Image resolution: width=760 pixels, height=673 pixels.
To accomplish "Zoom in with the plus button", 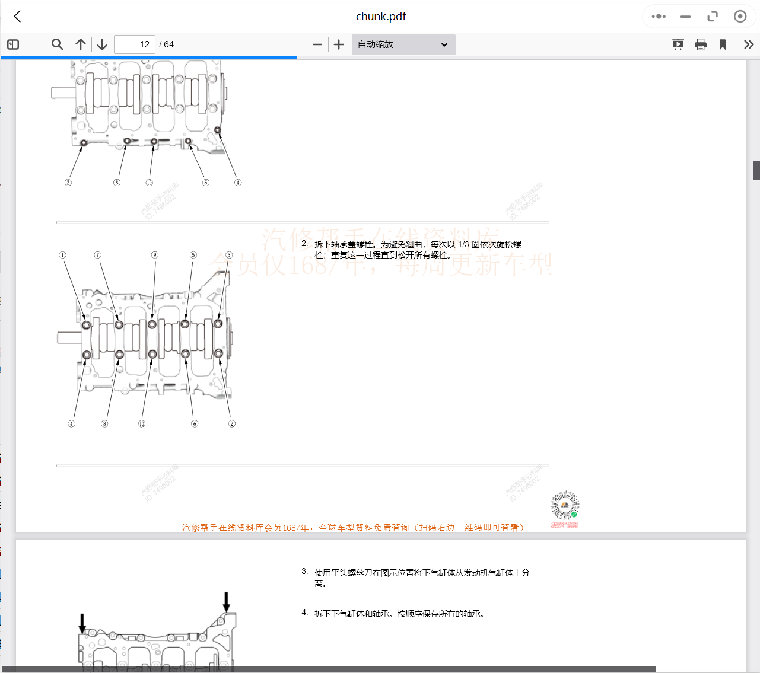I will 339,44.
